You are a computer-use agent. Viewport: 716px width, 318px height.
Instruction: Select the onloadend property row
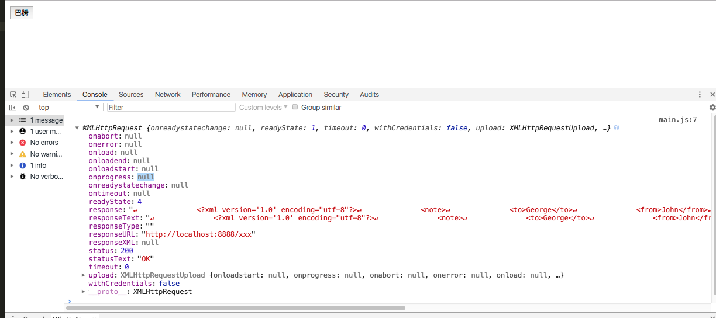point(119,161)
